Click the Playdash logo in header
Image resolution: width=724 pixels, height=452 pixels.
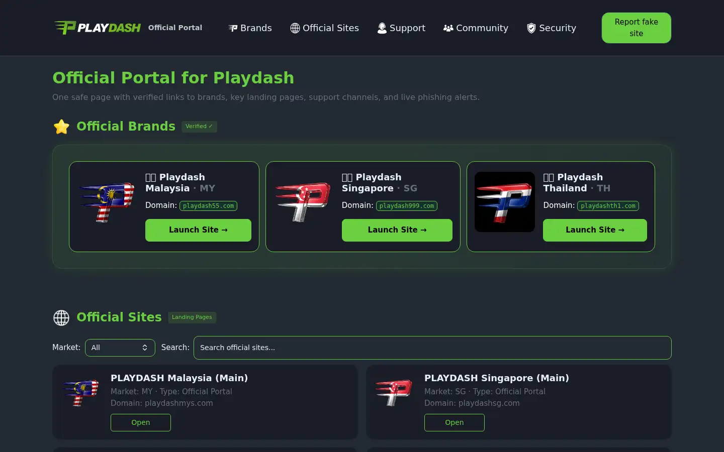pyautogui.click(x=97, y=28)
